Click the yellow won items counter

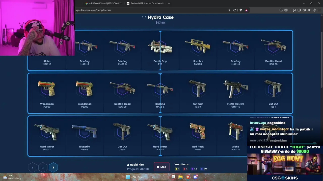coord(177,169)
